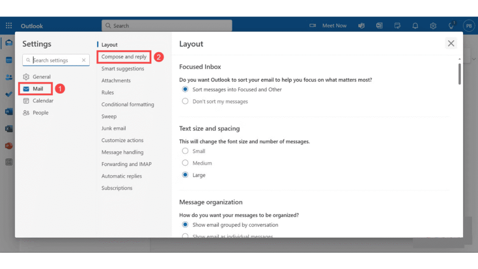Screen dimensions: 478x269
Task: Open Subscriptions settings
Action: (x=117, y=188)
